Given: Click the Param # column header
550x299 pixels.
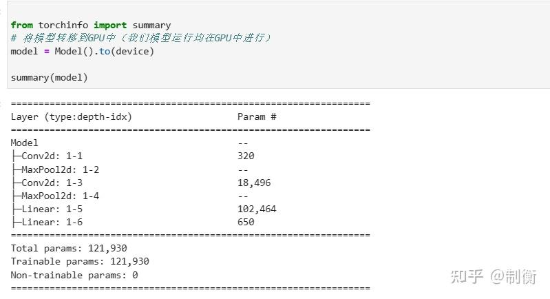Looking at the screenshot, I should [x=257, y=117].
